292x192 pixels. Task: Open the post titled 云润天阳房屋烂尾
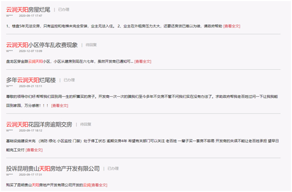tap(28, 9)
